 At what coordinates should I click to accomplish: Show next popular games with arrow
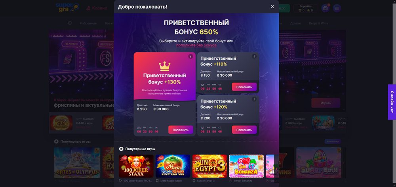coord(276,168)
